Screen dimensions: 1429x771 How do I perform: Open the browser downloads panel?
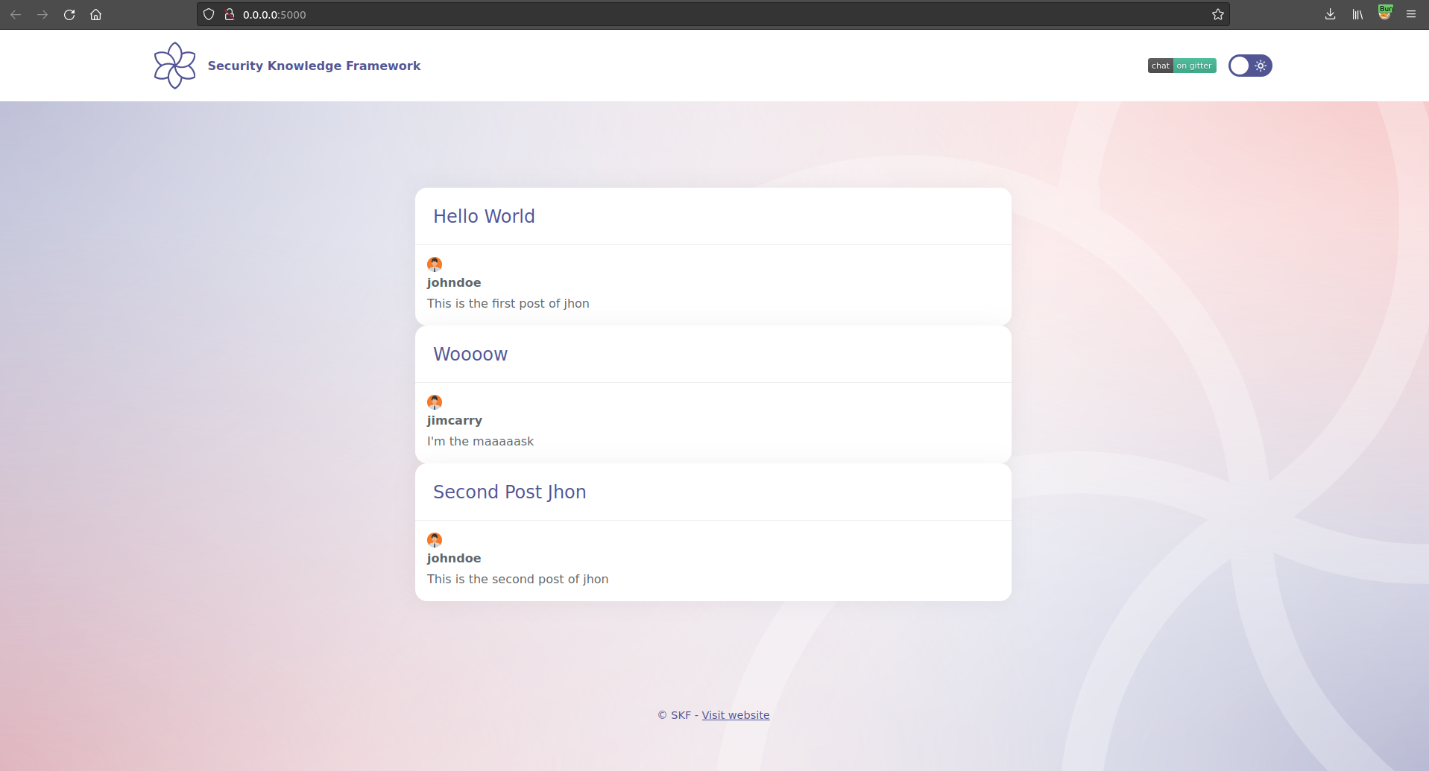(1330, 15)
